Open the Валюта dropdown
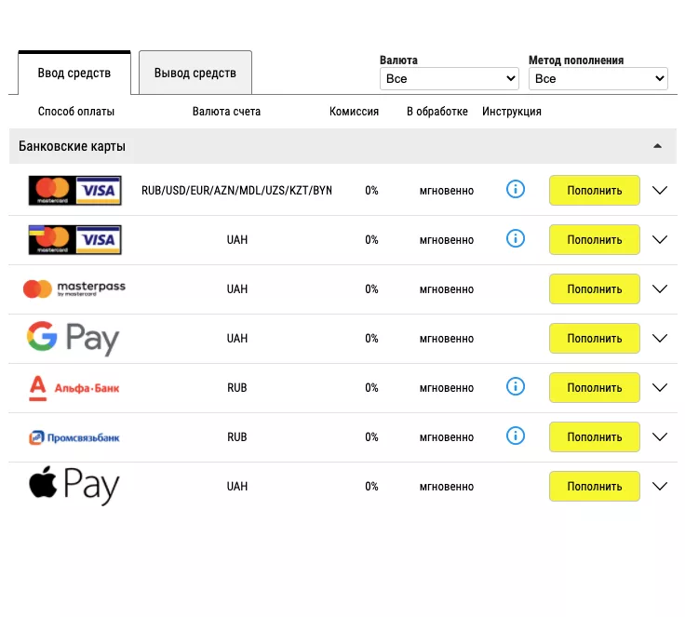 pos(450,79)
